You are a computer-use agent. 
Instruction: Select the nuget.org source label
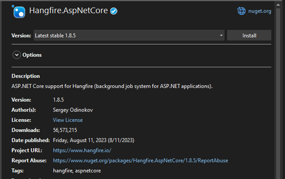click(260, 11)
